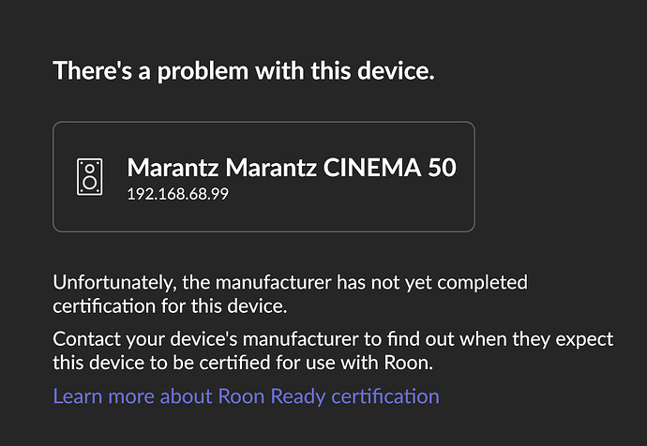Click the word Learn in the blue link
The width and height of the screenshot is (647, 446).
(x=78, y=396)
